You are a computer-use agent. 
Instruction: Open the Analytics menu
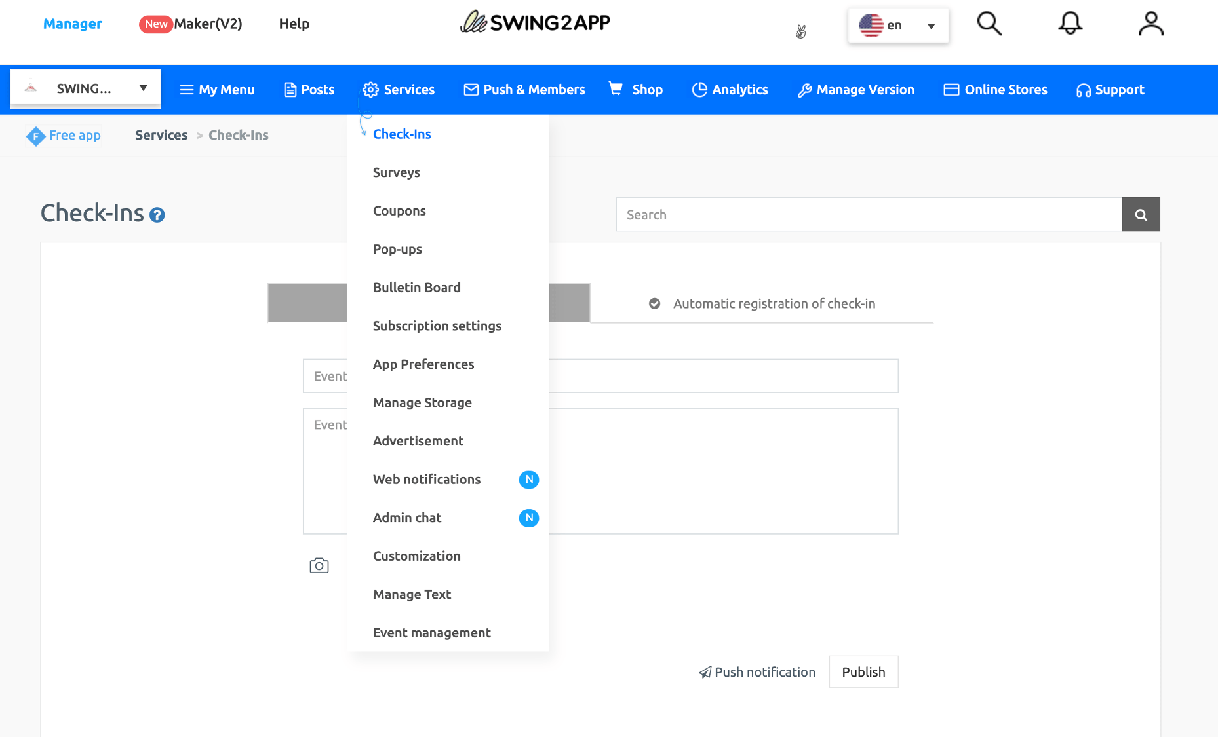pos(730,90)
